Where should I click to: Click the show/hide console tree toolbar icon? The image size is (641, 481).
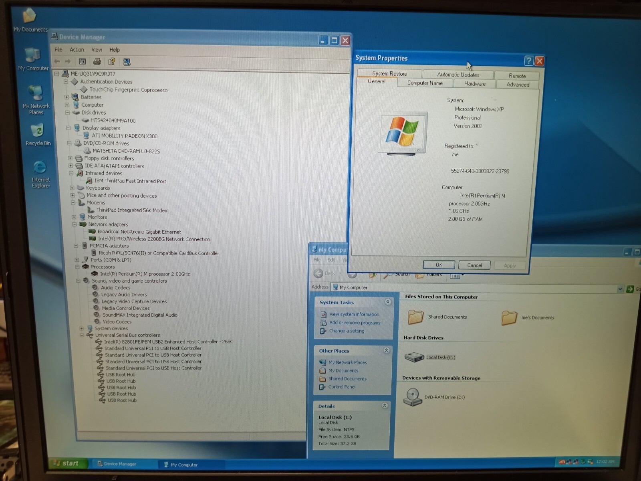click(83, 62)
